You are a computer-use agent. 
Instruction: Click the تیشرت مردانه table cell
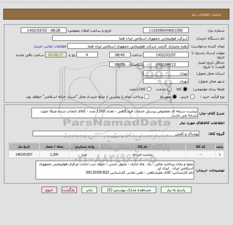(x=142, y=154)
